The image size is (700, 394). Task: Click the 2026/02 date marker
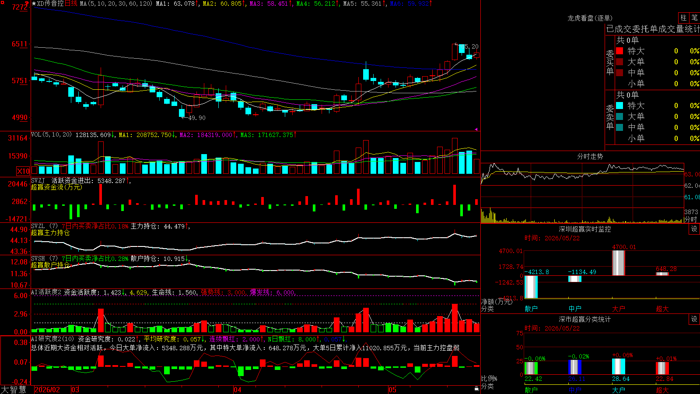pos(47,390)
